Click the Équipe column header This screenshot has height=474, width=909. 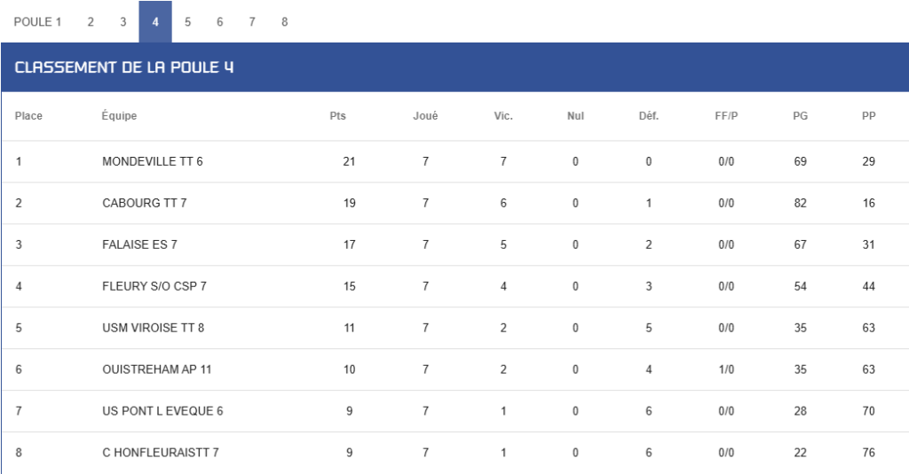(120, 116)
